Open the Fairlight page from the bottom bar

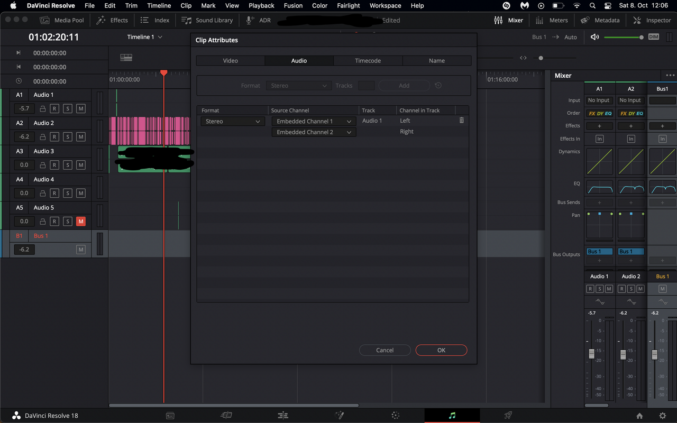coord(452,416)
